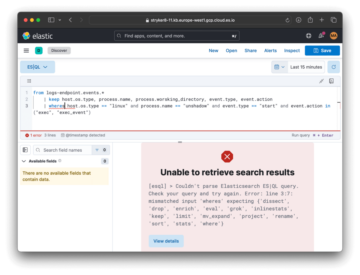Open the help menu lifebuoy icon
Image resolution: width=360 pixels, height=275 pixels.
point(308,36)
